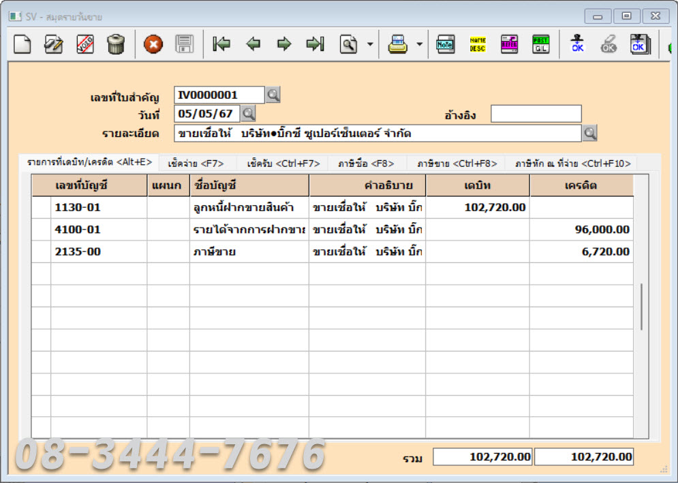Expand the search options dropdown arrow

click(370, 44)
